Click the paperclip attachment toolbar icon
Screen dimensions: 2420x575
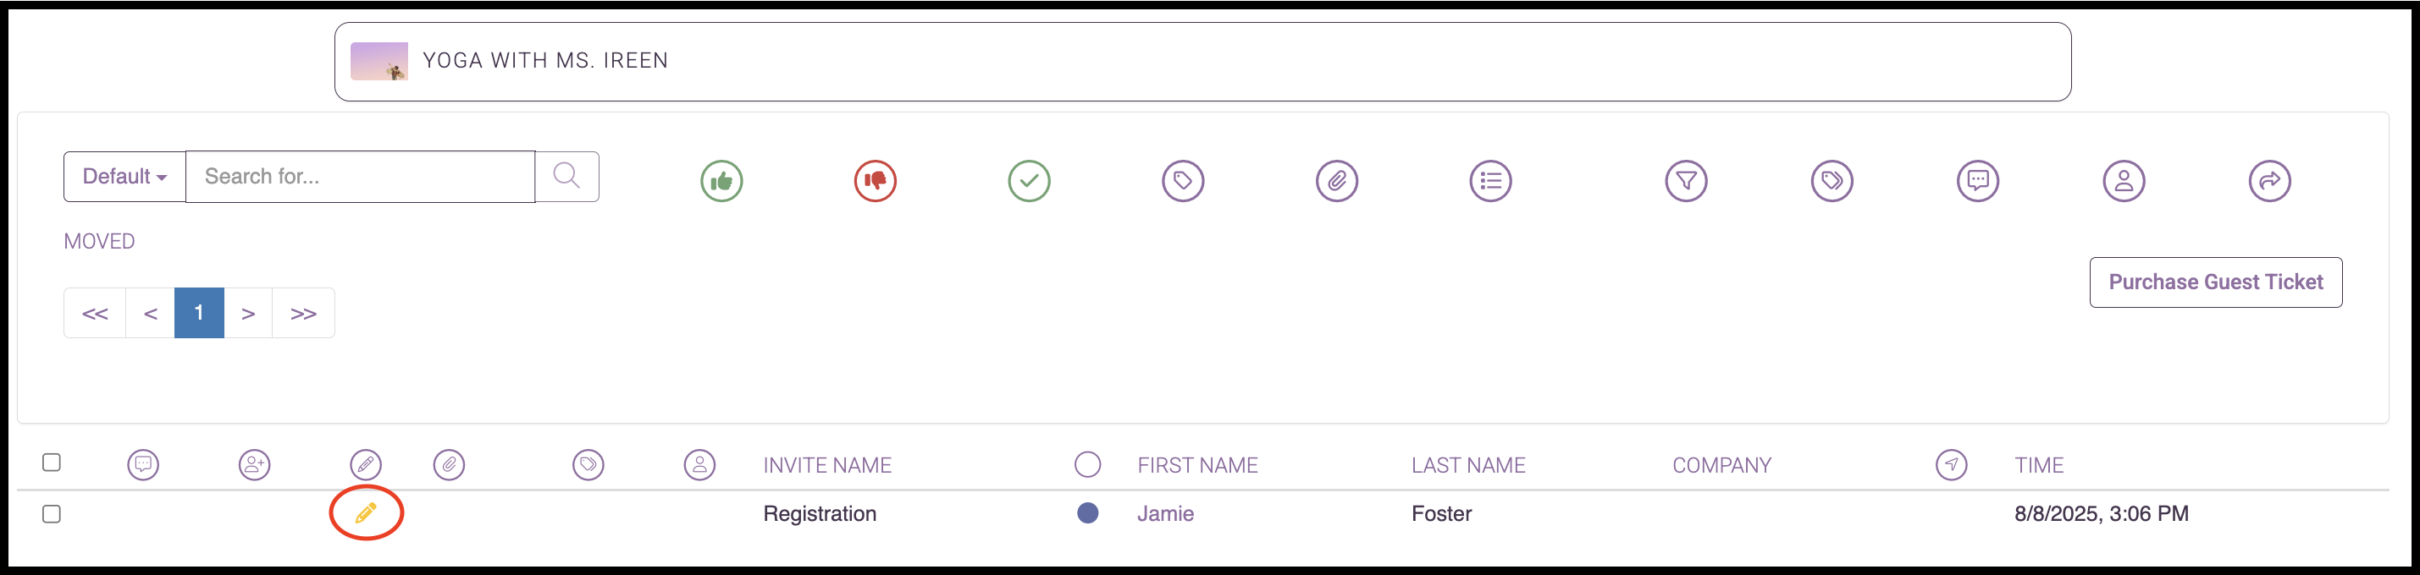pyautogui.click(x=1337, y=181)
